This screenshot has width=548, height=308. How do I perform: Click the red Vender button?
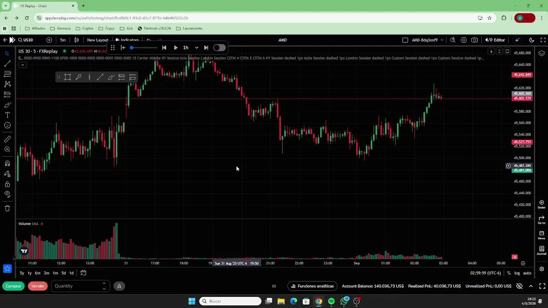[38, 286]
